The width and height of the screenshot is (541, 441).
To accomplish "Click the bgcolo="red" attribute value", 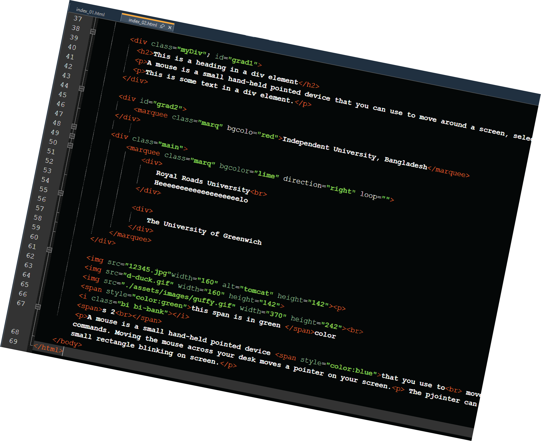I will 268,135.
